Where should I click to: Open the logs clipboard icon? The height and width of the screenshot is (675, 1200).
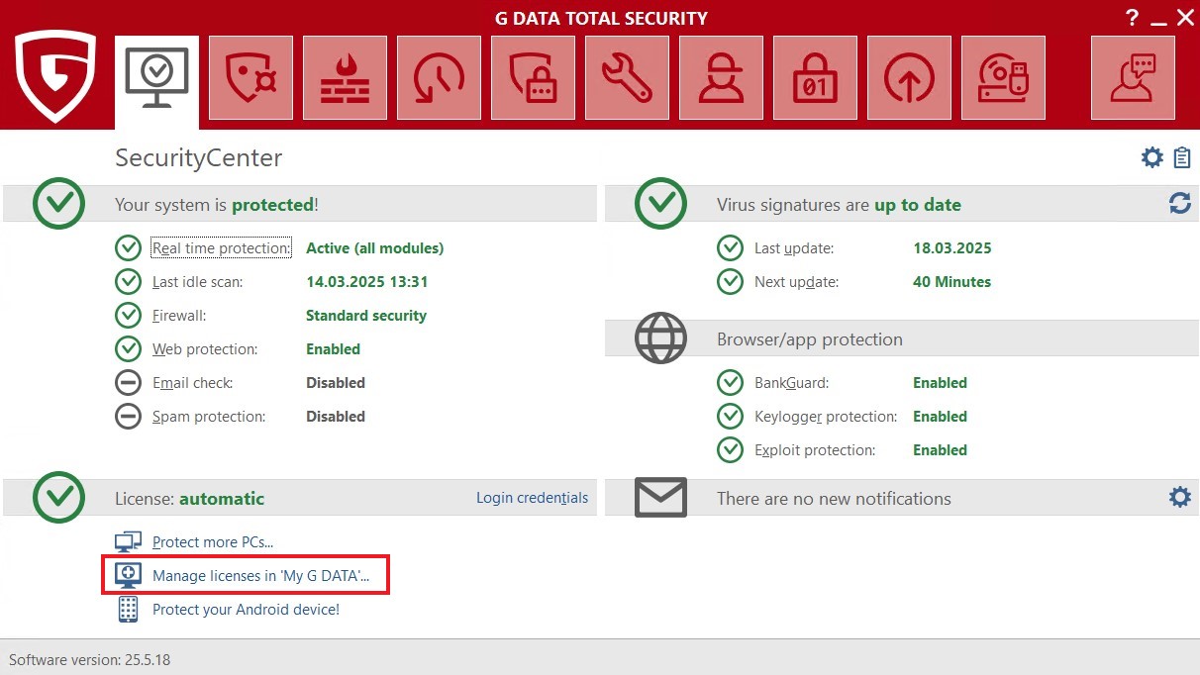point(1182,157)
